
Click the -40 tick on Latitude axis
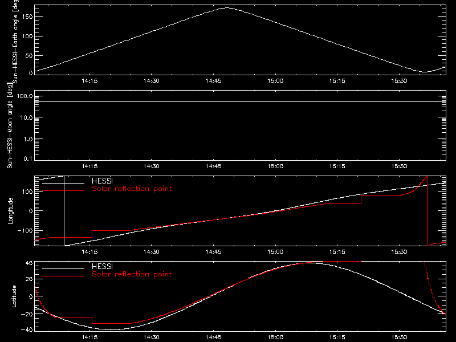(27, 329)
